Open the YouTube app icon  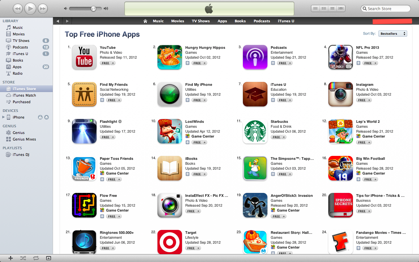[x=84, y=57]
